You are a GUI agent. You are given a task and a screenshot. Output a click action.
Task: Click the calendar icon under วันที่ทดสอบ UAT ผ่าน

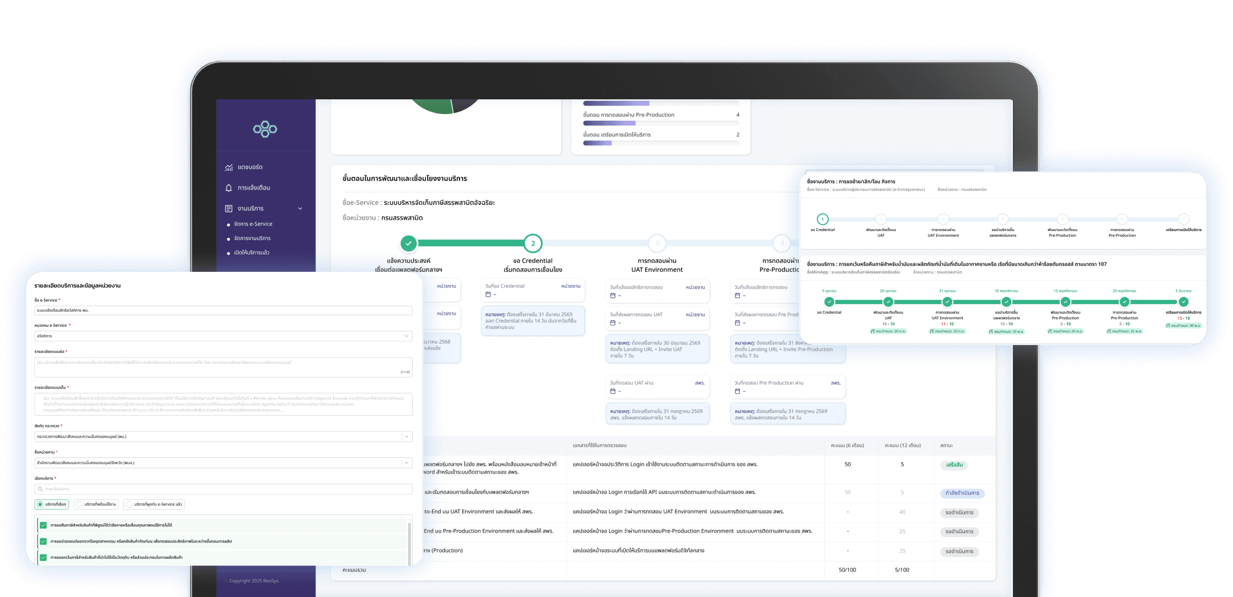613,391
